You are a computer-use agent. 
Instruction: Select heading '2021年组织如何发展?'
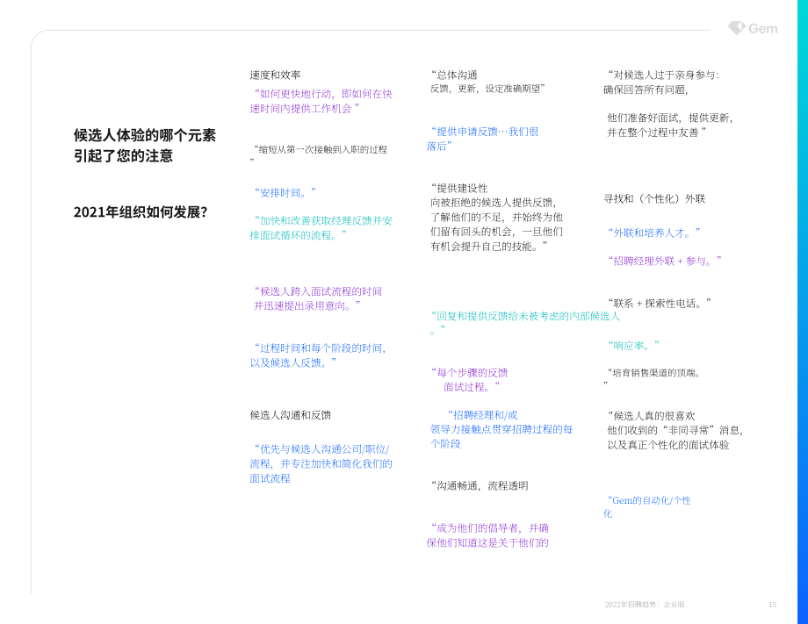tap(141, 212)
